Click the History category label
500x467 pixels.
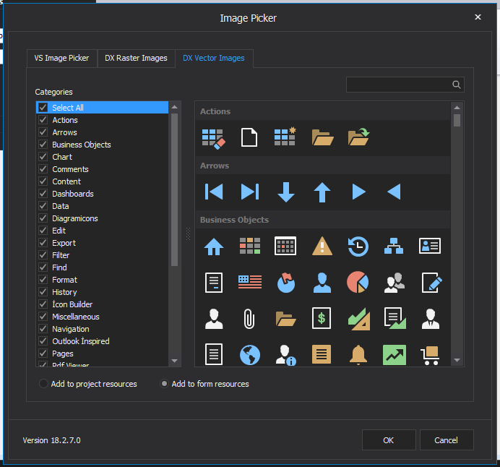(64, 292)
